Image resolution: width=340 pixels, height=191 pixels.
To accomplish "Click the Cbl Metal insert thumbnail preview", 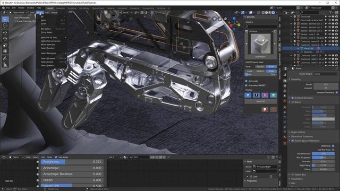I will click(x=260, y=44).
